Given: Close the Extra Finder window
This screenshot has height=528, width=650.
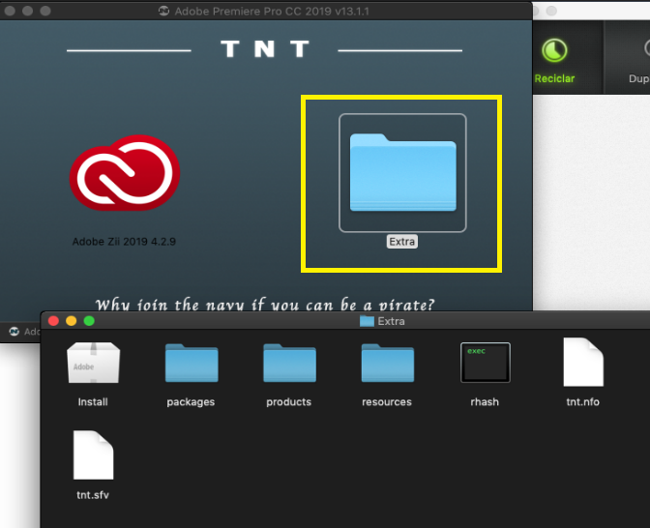Looking at the screenshot, I should coord(53,321).
